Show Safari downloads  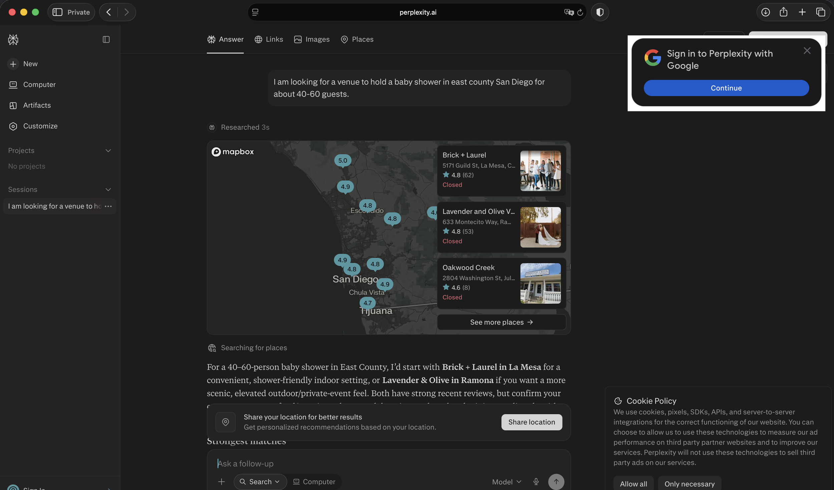765,12
